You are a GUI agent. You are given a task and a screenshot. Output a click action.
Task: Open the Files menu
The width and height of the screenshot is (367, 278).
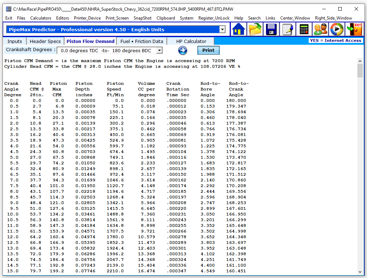21,18
